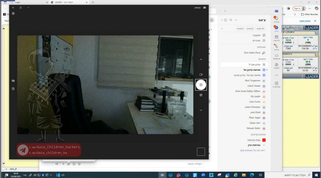Toggle the photo timer in Camera
321x178 pixels.
click(13, 89)
